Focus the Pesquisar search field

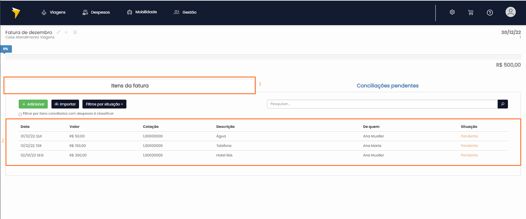click(382, 104)
